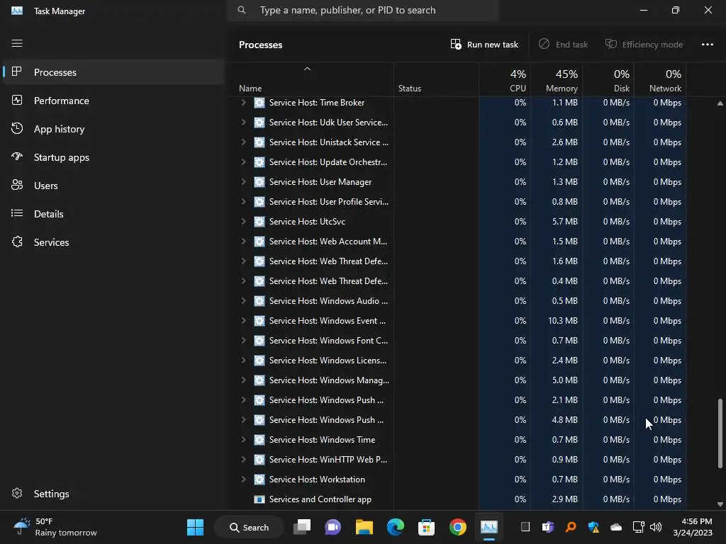
Task: Launch Microsoft Edge from taskbar
Action: click(395, 527)
